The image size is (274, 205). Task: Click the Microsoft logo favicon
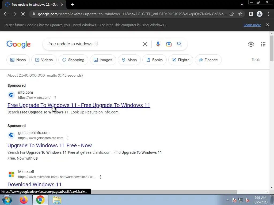click(x=11, y=174)
